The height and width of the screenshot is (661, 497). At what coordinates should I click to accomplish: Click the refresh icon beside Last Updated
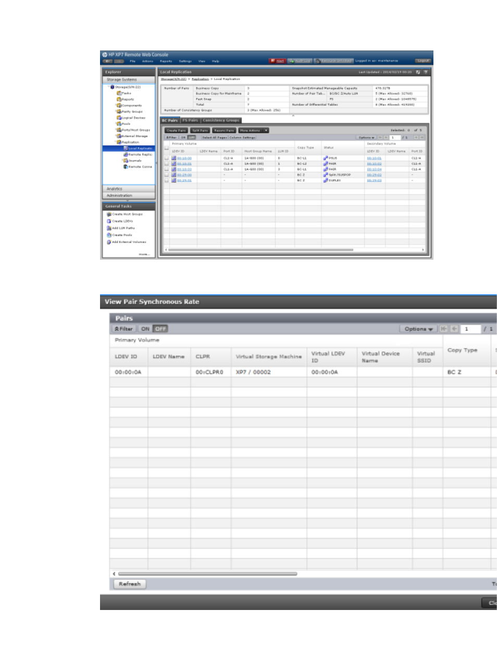pos(418,72)
